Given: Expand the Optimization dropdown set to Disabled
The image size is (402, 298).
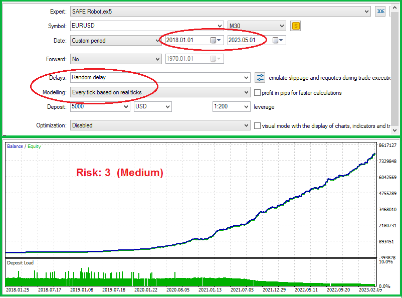Looking at the screenshot, I should [246, 126].
